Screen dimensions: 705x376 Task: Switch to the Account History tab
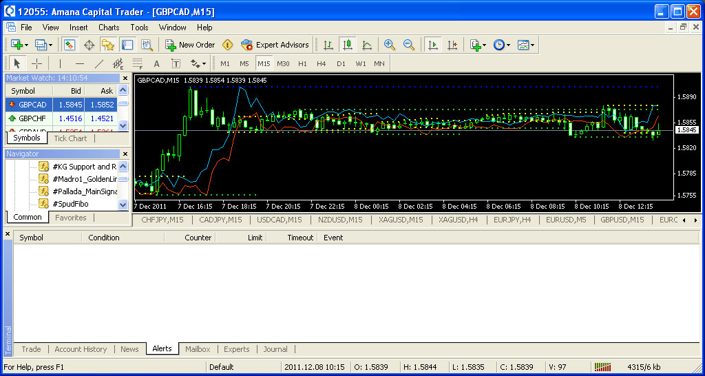(x=81, y=349)
